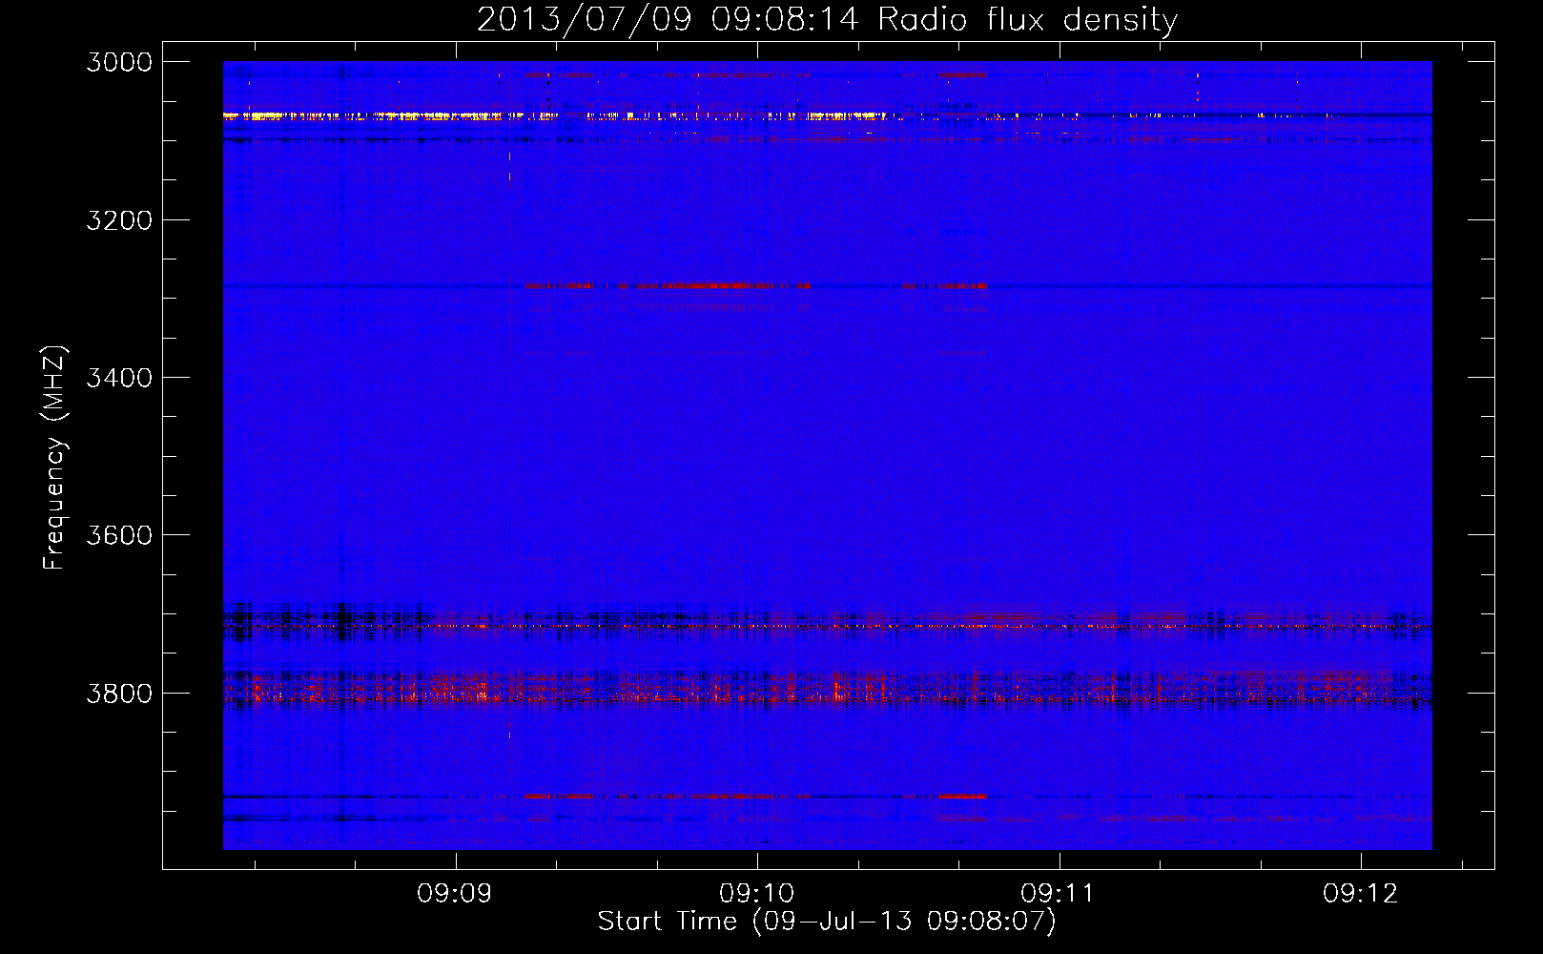Click the 3600 frequency tick label

tap(119, 535)
